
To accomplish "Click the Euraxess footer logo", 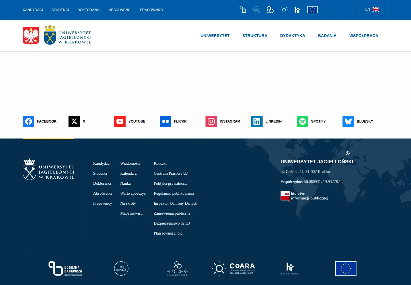I will (x=178, y=268).
